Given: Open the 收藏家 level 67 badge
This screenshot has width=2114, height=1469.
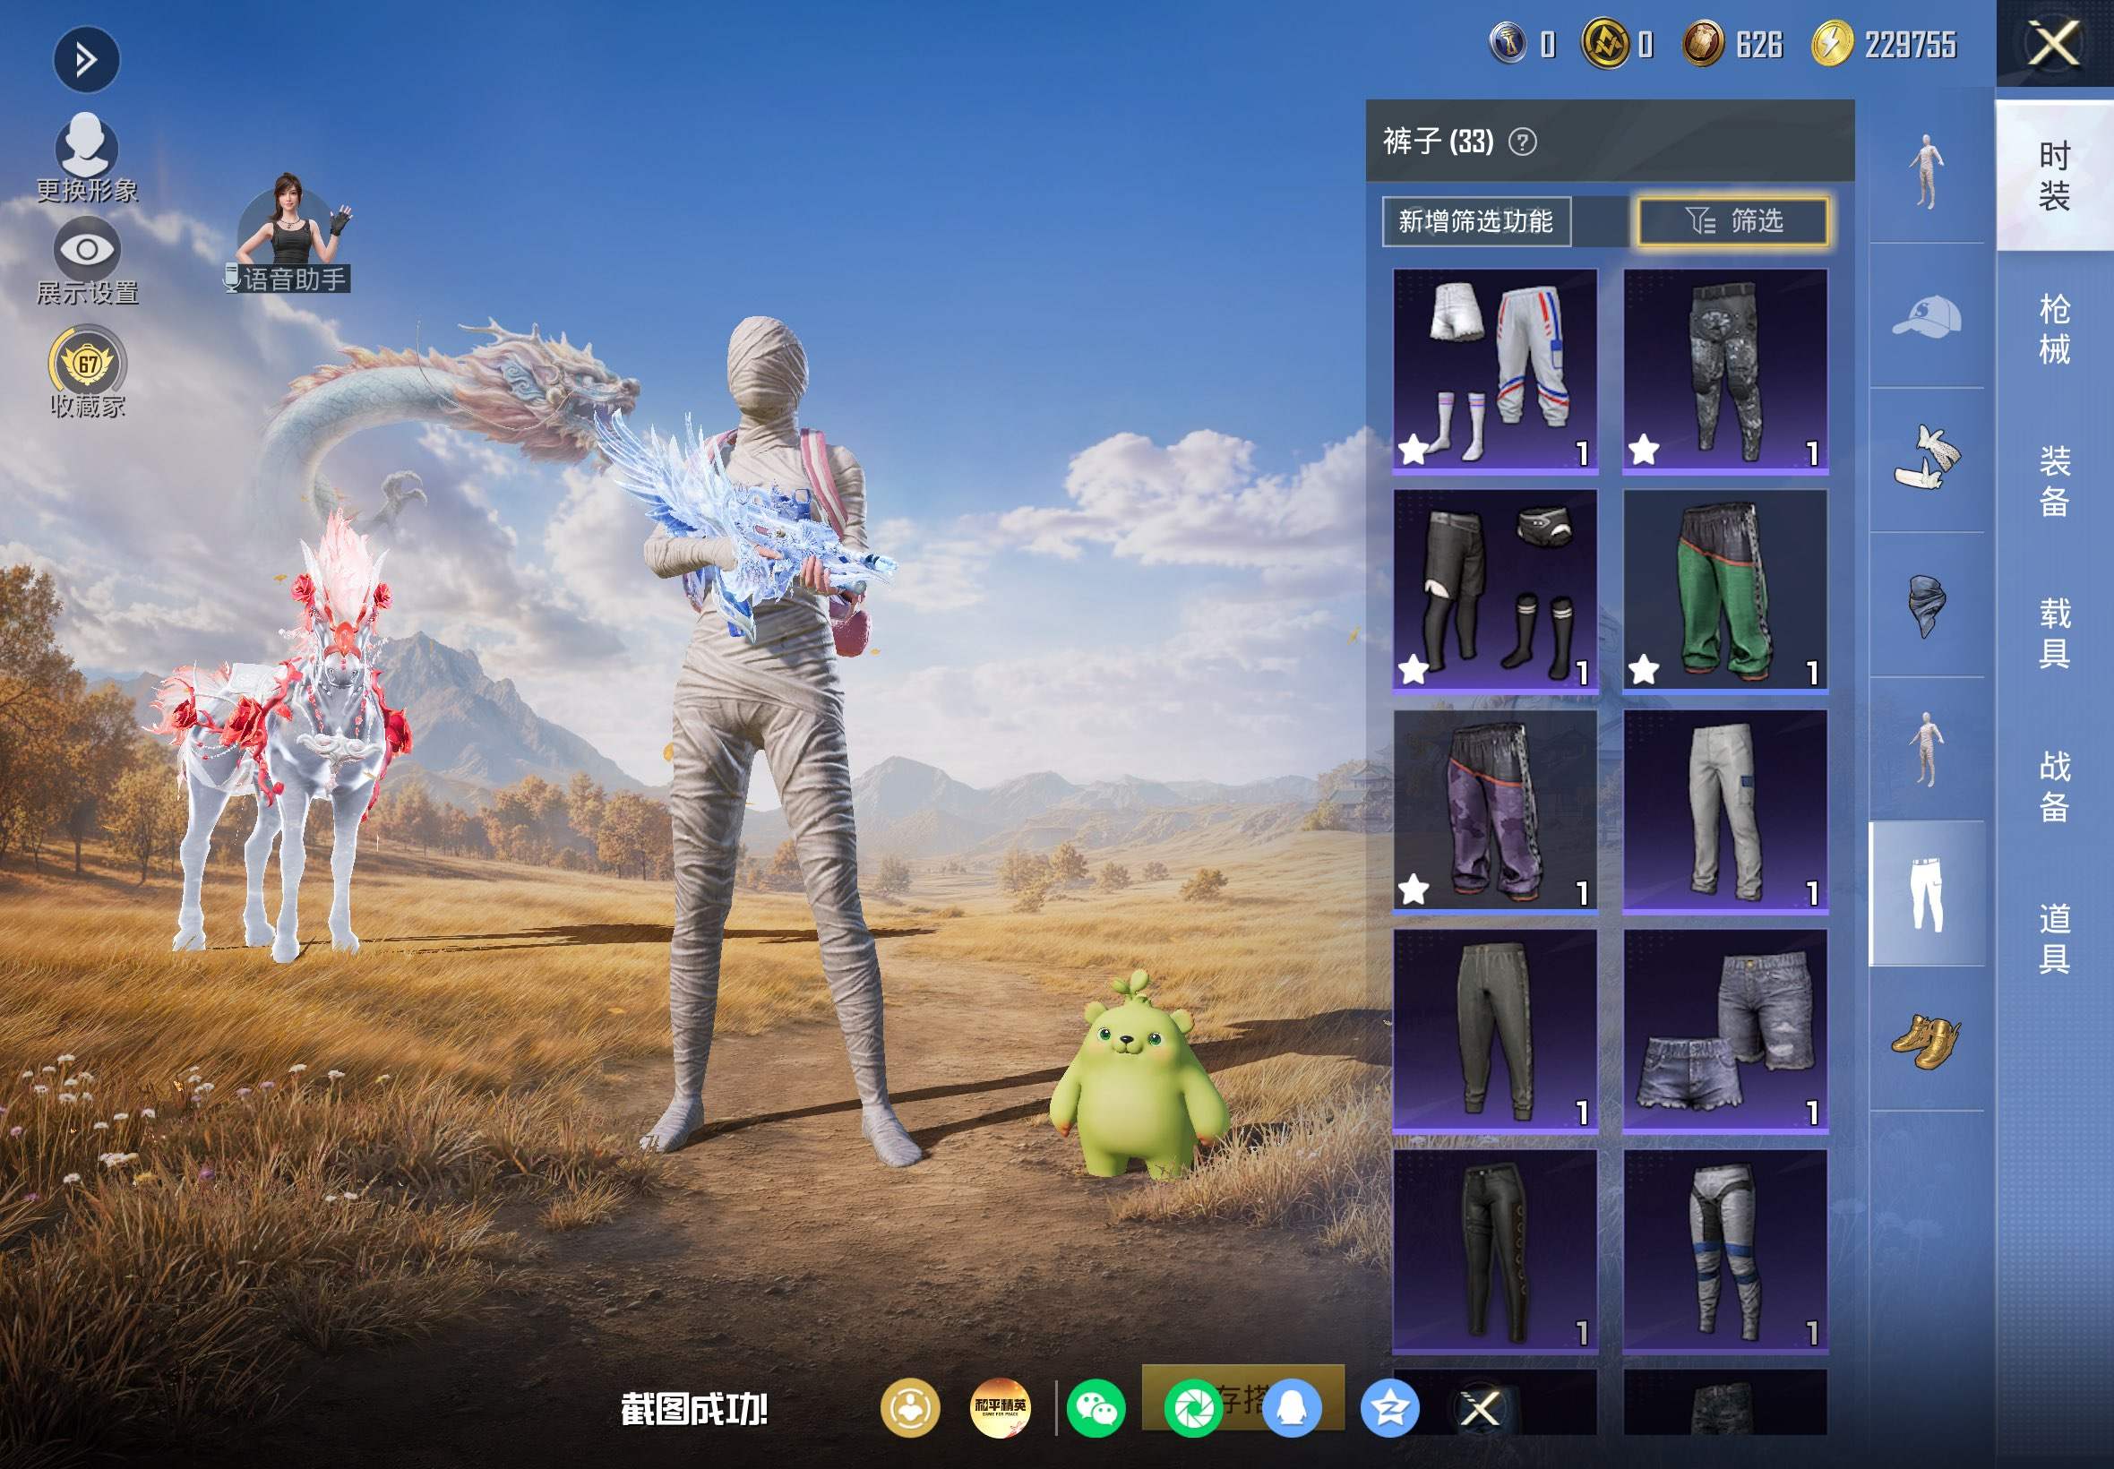Looking at the screenshot, I should (x=88, y=372).
